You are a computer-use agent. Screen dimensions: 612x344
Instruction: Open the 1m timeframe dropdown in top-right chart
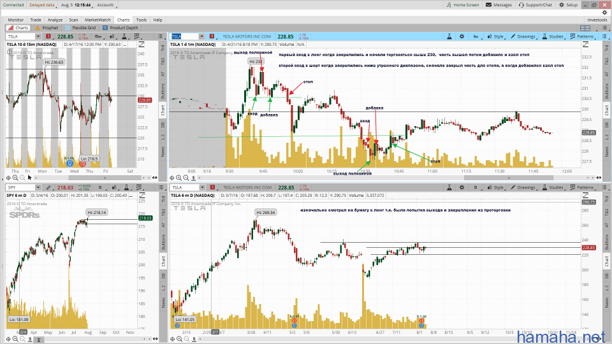(476, 36)
